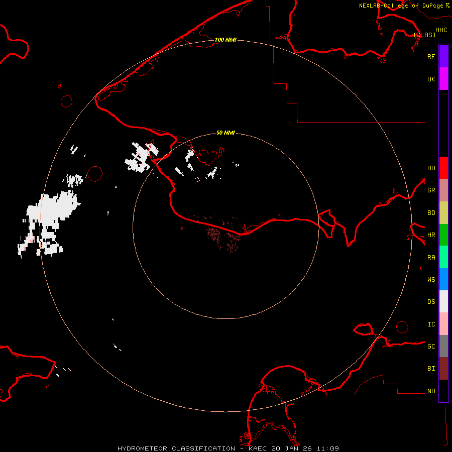Click the GR legend label
Image resolution: width=452 pixels, height=452 pixels.
click(x=431, y=190)
